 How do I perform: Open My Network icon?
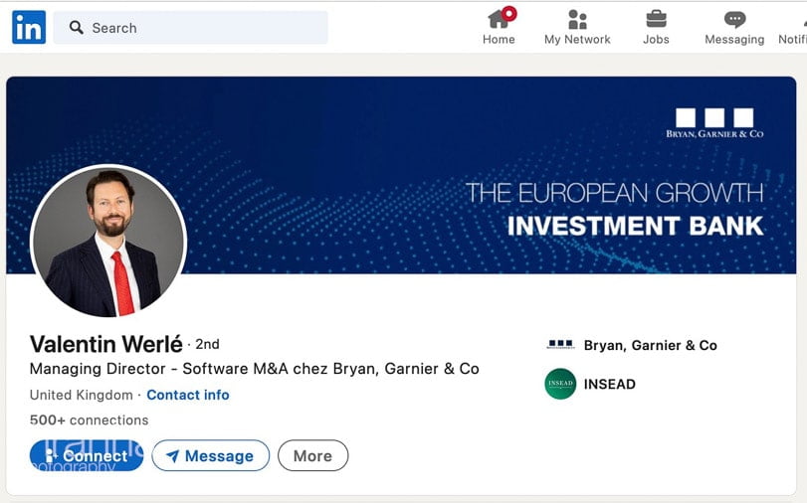click(577, 19)
